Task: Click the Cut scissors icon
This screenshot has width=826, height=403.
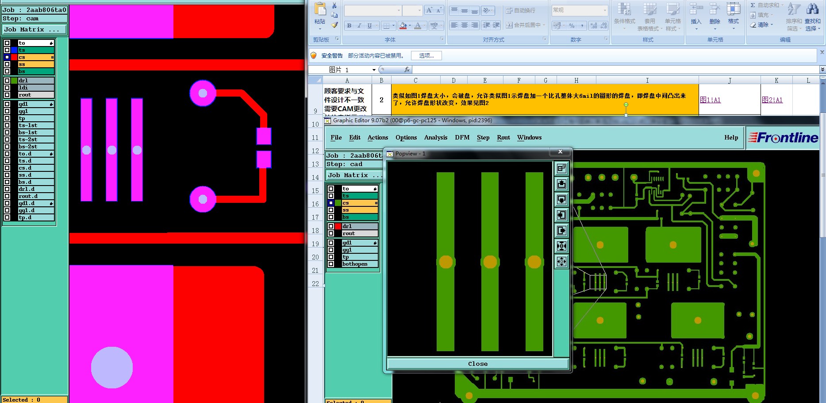Action: 334,6
